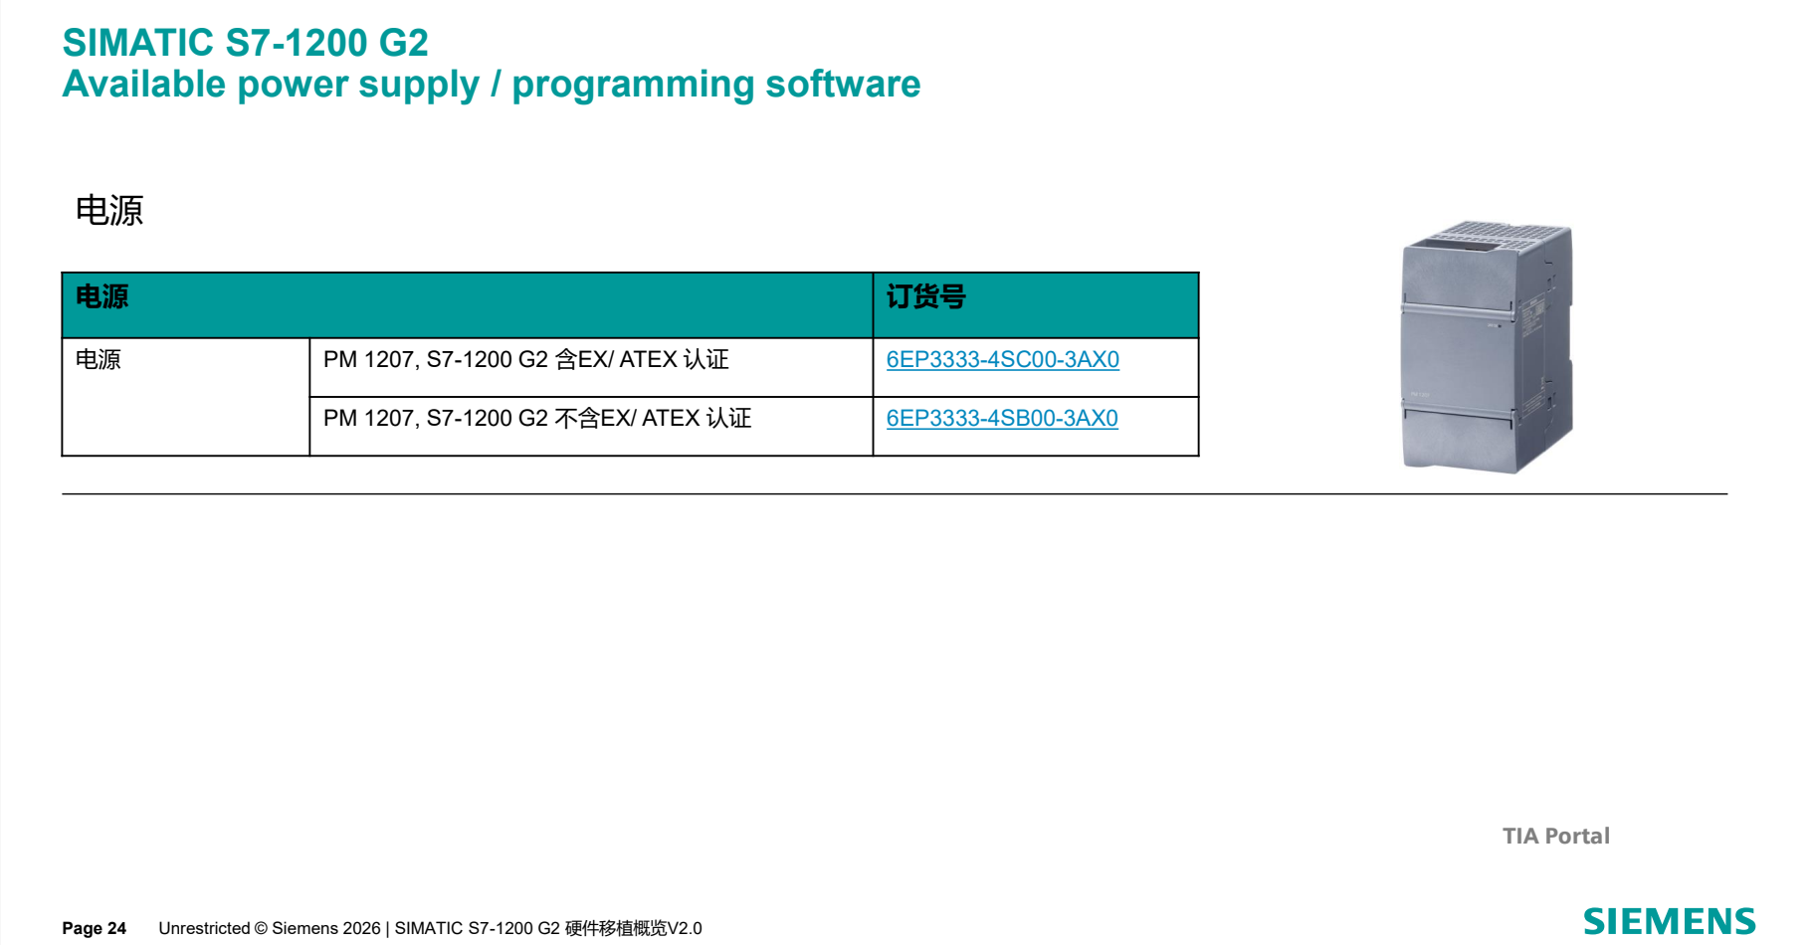Select the '电源' row label cell
The width and height of the screenshot is (1813, 945).
click(x=186, y=397)
